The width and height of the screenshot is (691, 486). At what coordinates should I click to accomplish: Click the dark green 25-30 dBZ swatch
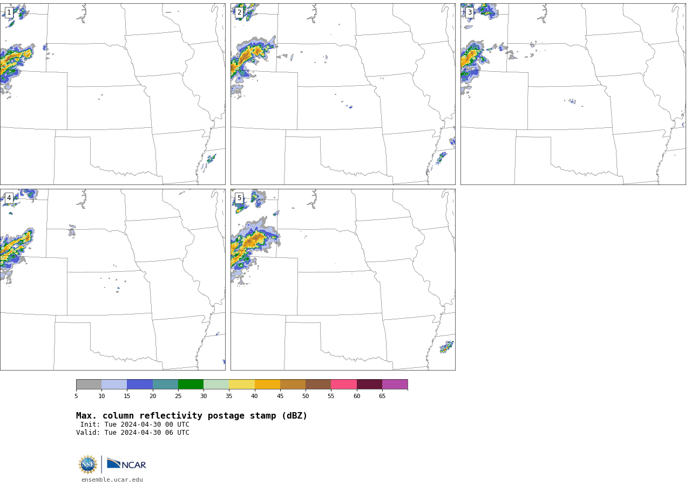pyautogui.click(x=191, y=385)
